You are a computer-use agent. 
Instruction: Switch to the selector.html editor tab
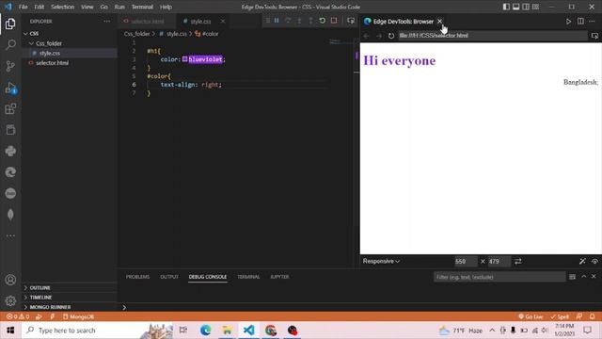tap(147, 22)
